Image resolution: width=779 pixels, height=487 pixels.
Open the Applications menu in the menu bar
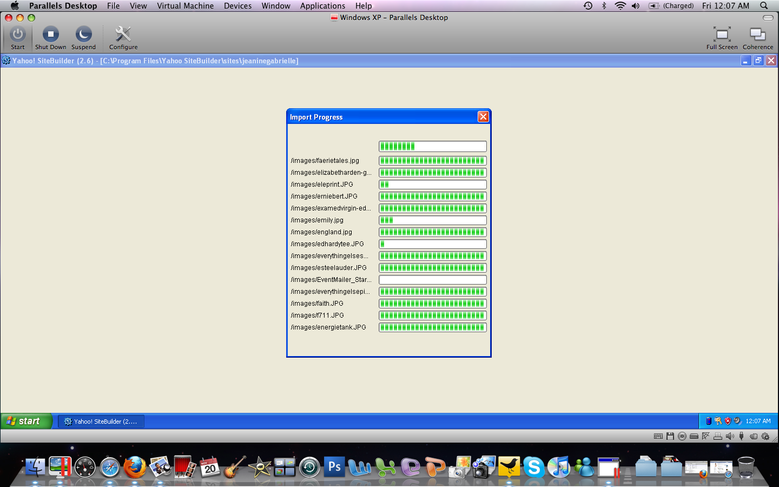click(x=322, y=6)
